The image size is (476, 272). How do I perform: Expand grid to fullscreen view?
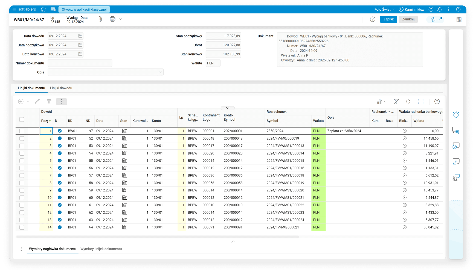point(420,102)
